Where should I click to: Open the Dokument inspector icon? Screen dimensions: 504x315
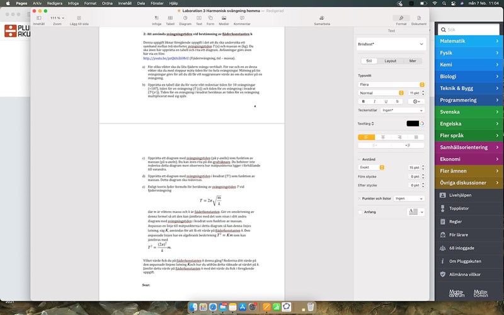(x=418, y=20)
